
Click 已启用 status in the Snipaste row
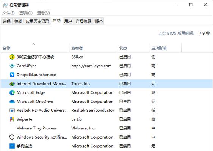click(125, 119)
